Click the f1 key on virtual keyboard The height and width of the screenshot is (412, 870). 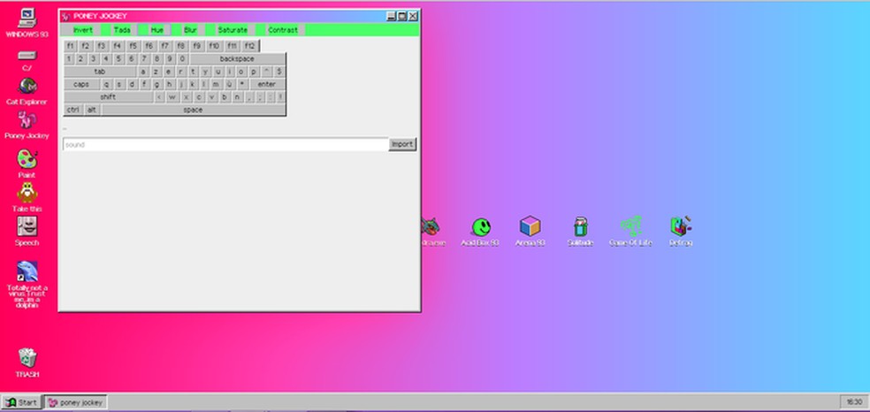70,46
